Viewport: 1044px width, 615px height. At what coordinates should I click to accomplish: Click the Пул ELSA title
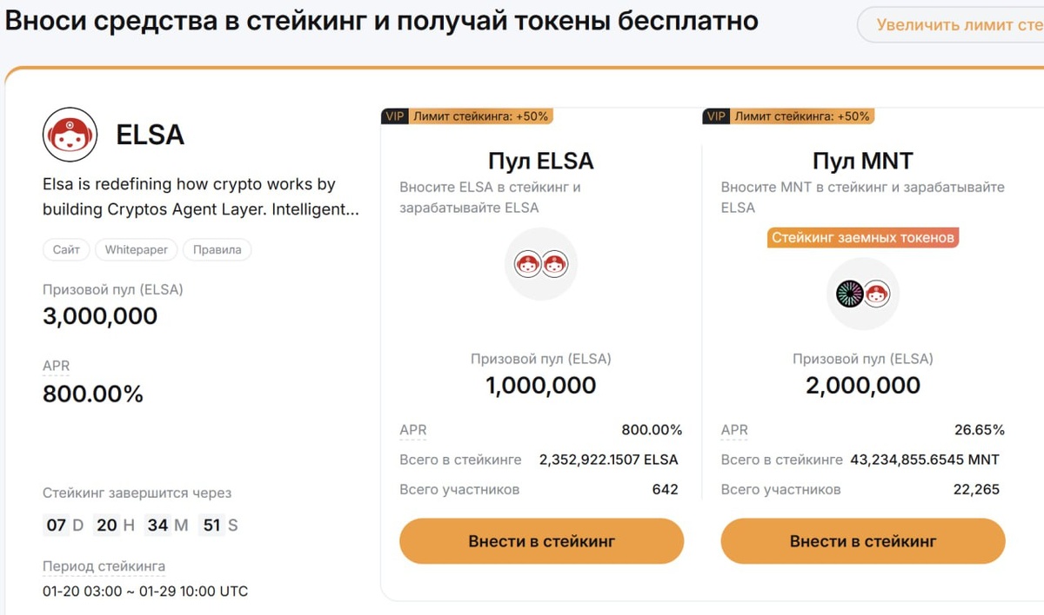(x=541, y=161)
